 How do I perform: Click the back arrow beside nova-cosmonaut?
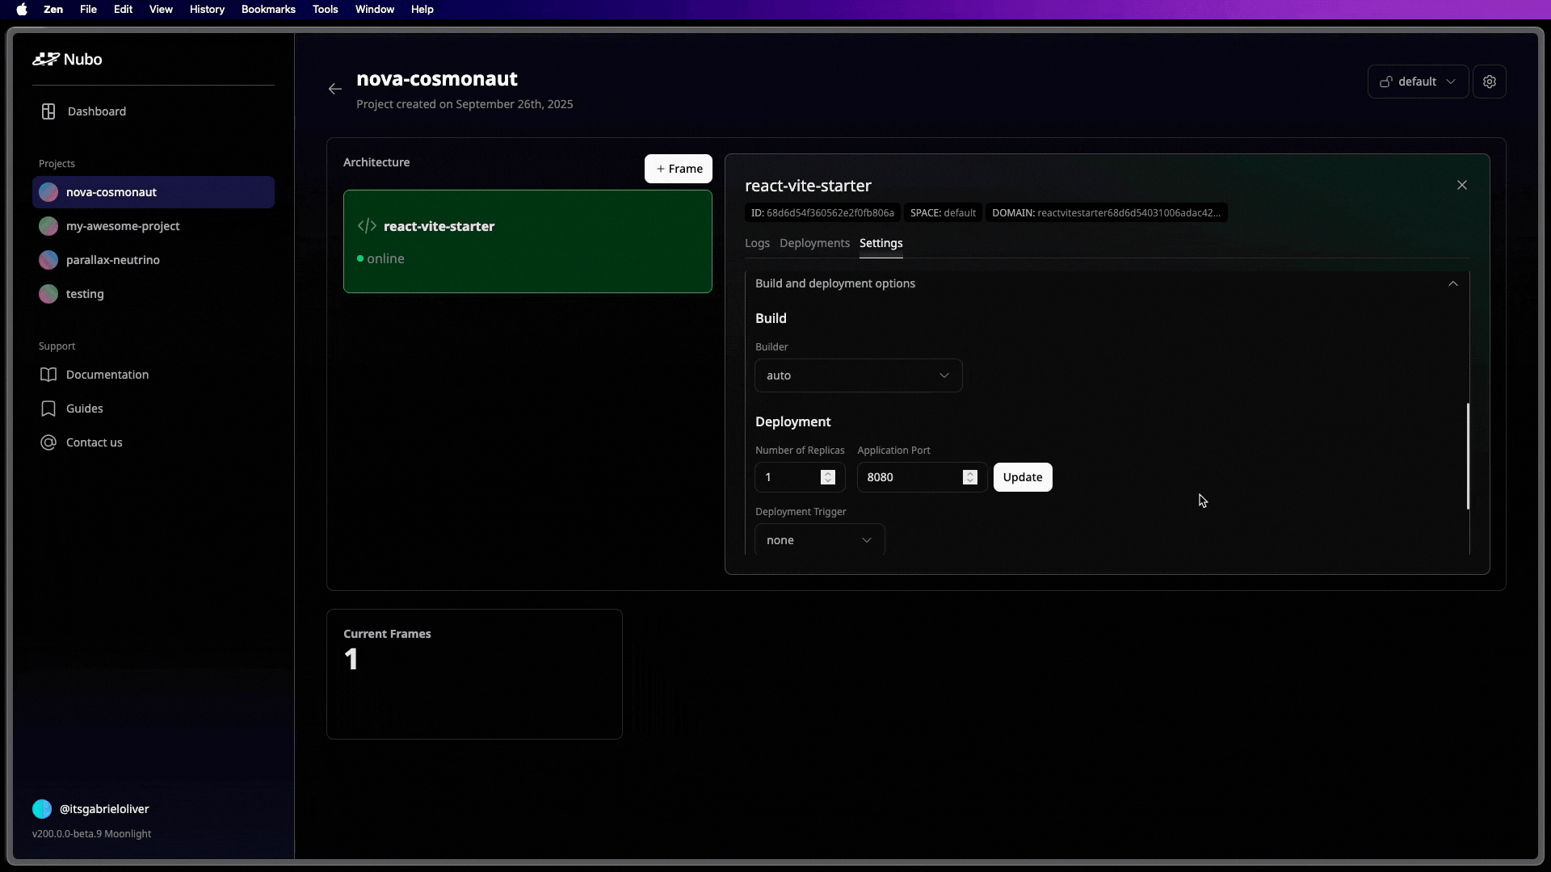click(335, 89)
